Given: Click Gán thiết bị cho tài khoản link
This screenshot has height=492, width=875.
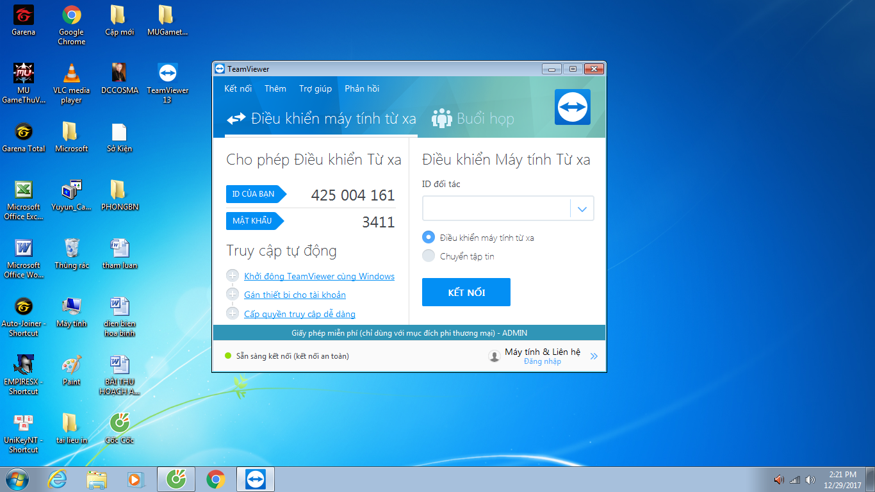Looking at the screenshot, I should 295,295.
